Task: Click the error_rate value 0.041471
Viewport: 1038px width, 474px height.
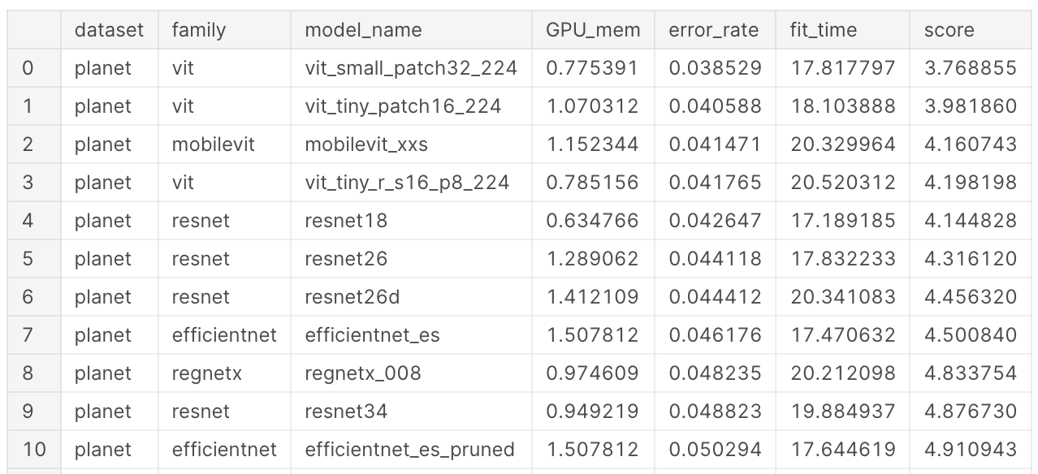Action: tap(716, 144)
